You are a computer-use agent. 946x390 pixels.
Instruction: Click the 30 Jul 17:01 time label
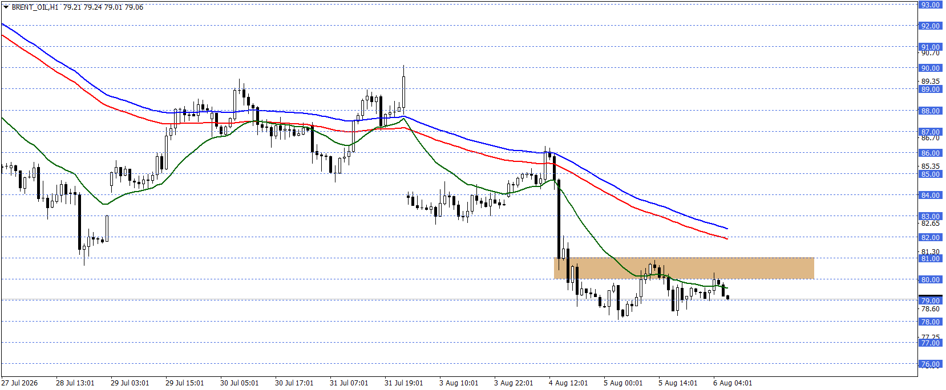[294, 383]
